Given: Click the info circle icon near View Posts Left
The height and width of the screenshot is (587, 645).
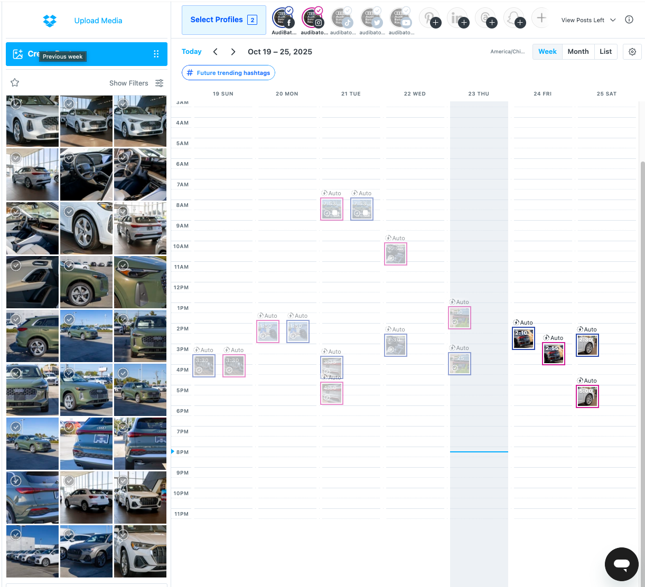Looking at the screenshot, I should pos(629,20).
